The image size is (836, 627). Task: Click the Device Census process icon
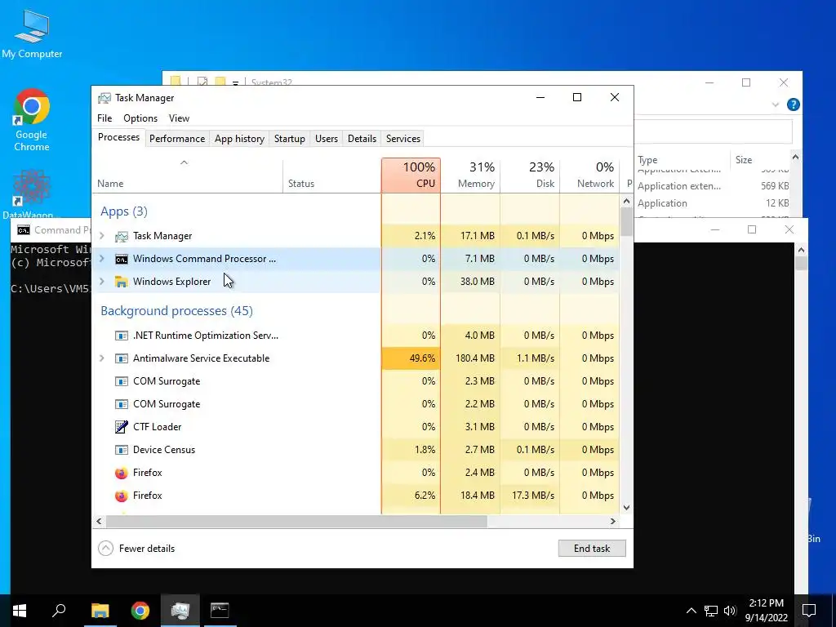tap(122, 450)
